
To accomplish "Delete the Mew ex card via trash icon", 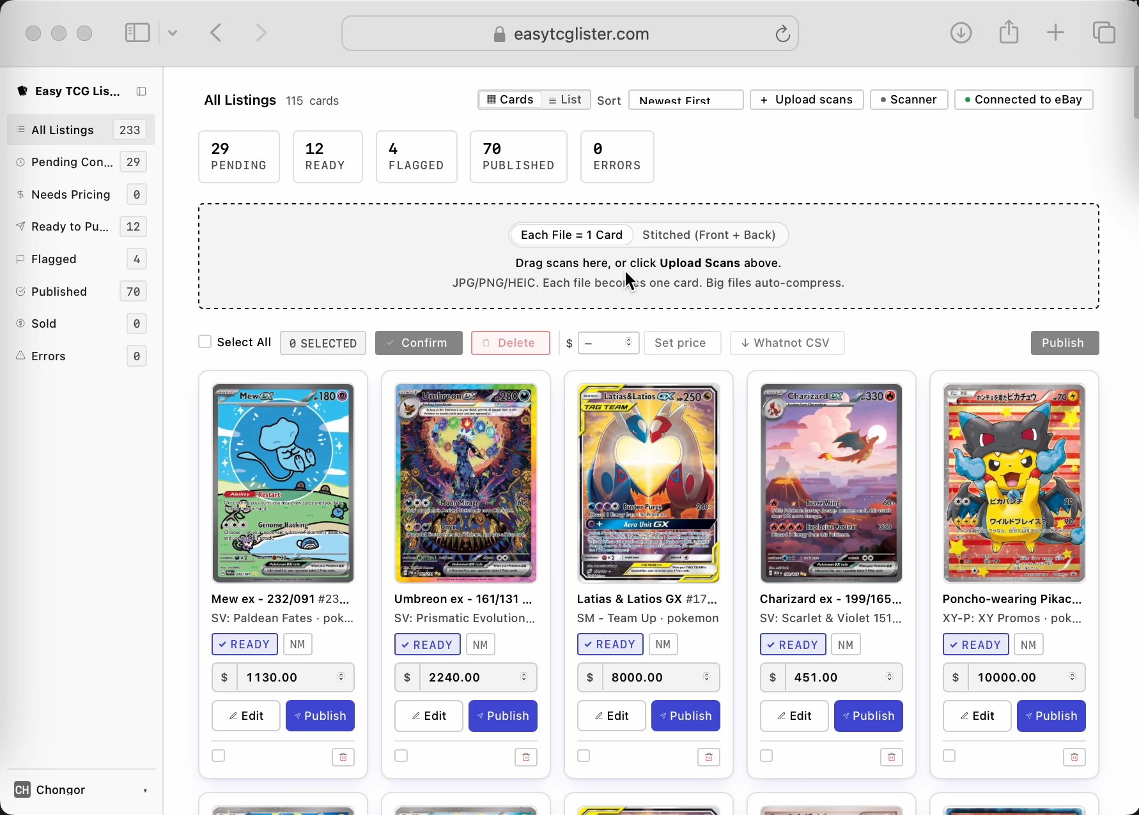I will tap(343, 757).
